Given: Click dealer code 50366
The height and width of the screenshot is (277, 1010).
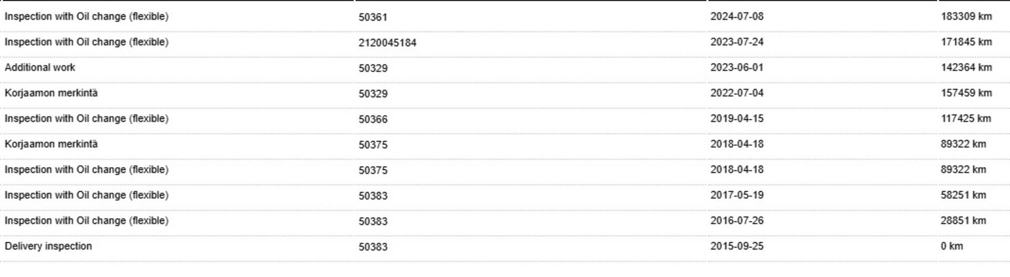Looking at the screenshot, I should point(373,119).
